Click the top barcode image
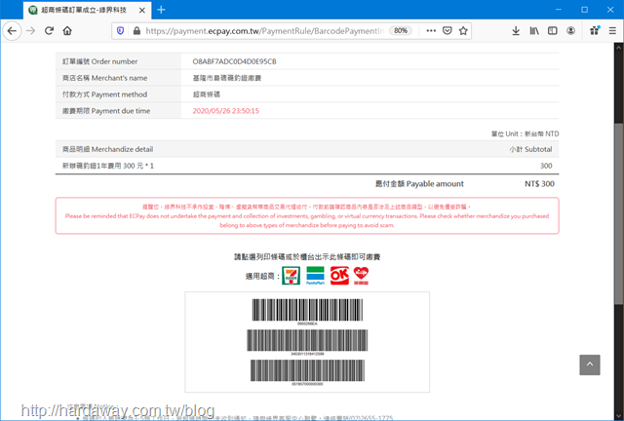Image resolution: width=624 pixels, height=421 pixels. pyautogui.click(x=307, y=312)
